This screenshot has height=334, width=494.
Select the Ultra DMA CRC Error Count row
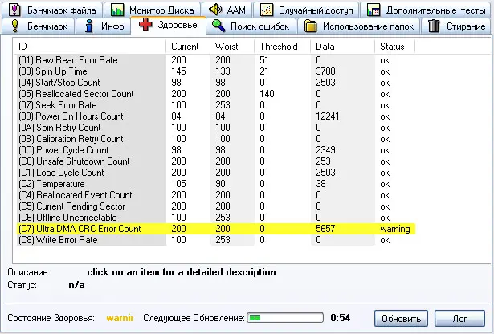[79, 229]
